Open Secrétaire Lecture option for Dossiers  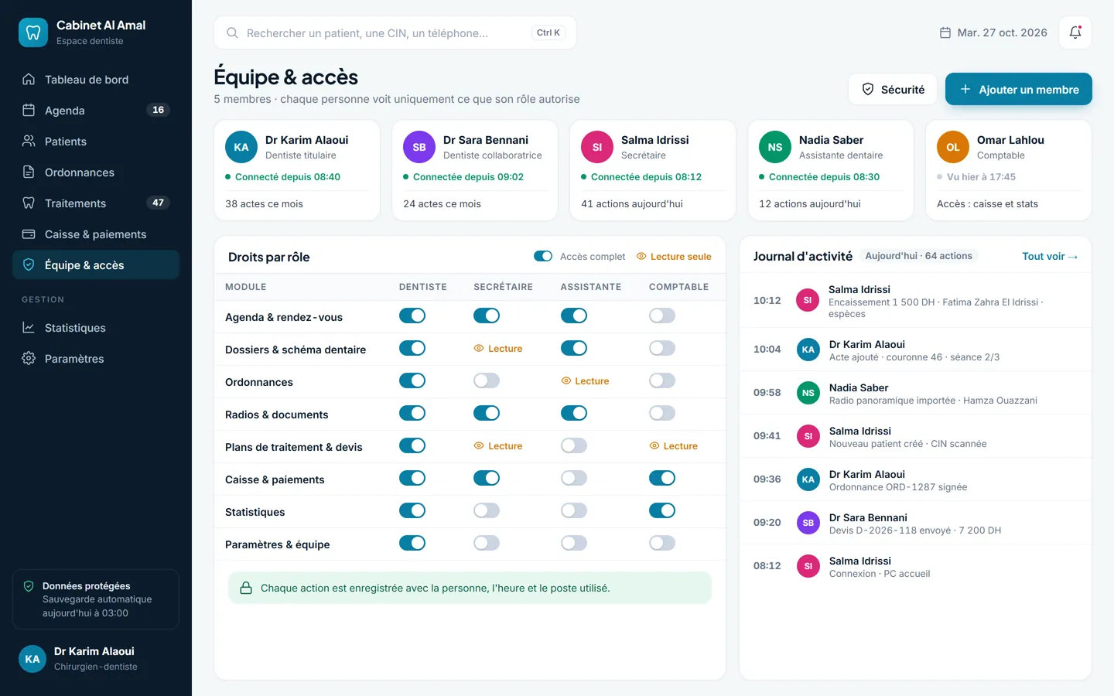498,349
